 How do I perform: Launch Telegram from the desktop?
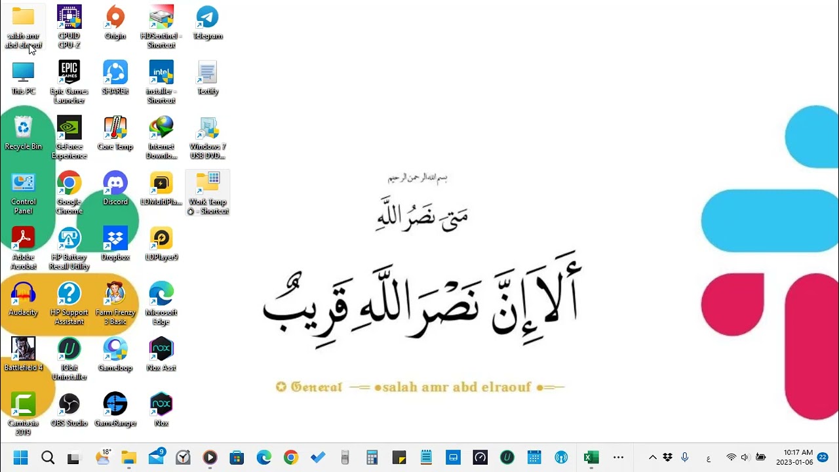click(208, 23)
